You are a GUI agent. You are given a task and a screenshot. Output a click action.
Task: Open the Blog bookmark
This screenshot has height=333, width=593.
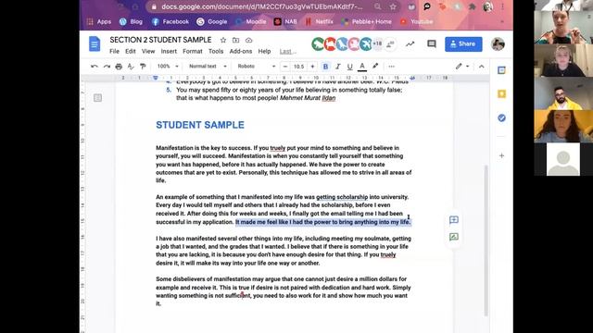pos(131,22)
